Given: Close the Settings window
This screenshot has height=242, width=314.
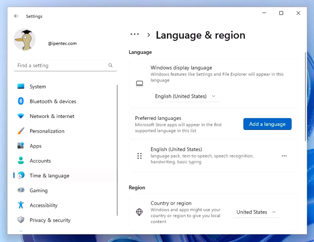Looking at the screenshot, I should point(298,13).
